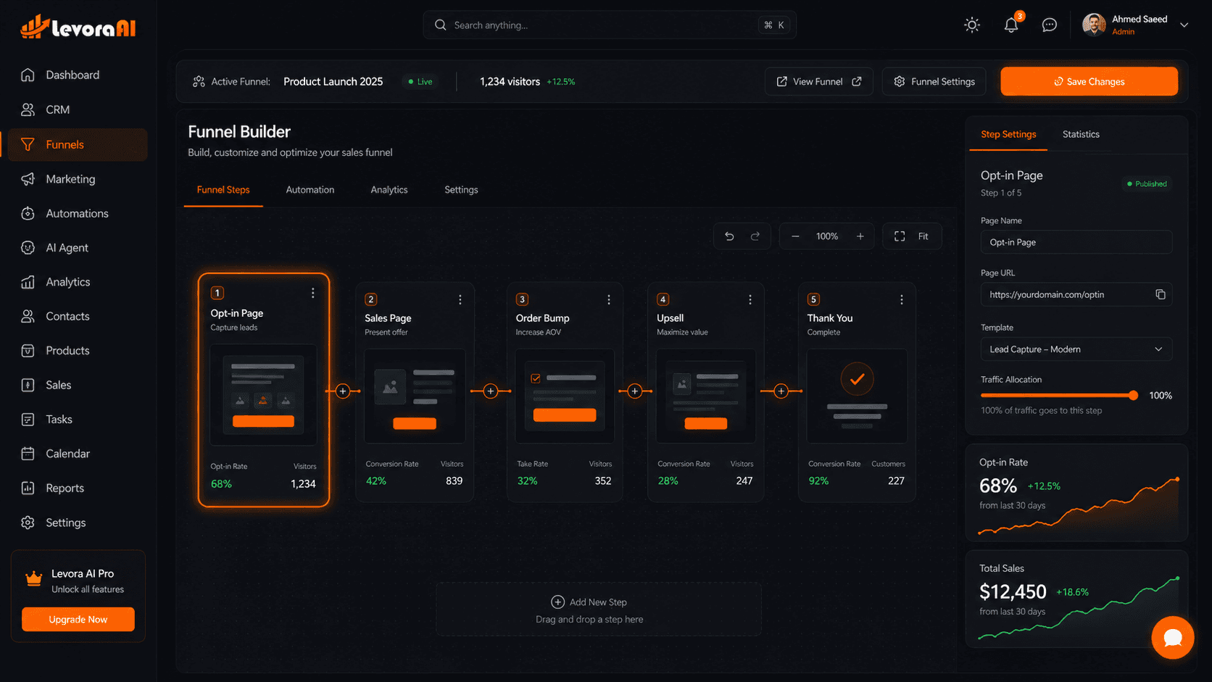Click the Calendar sidebar icon
The height and width of the screenshot is (682, 1212).
click(x=28, y=454)
